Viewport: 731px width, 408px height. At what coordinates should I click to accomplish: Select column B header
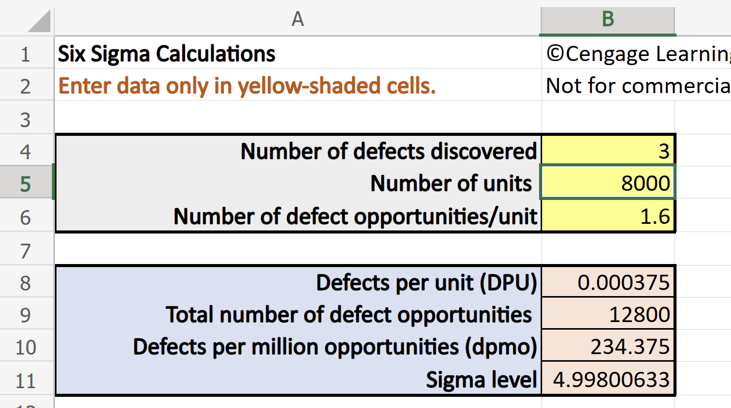point(608,19)
